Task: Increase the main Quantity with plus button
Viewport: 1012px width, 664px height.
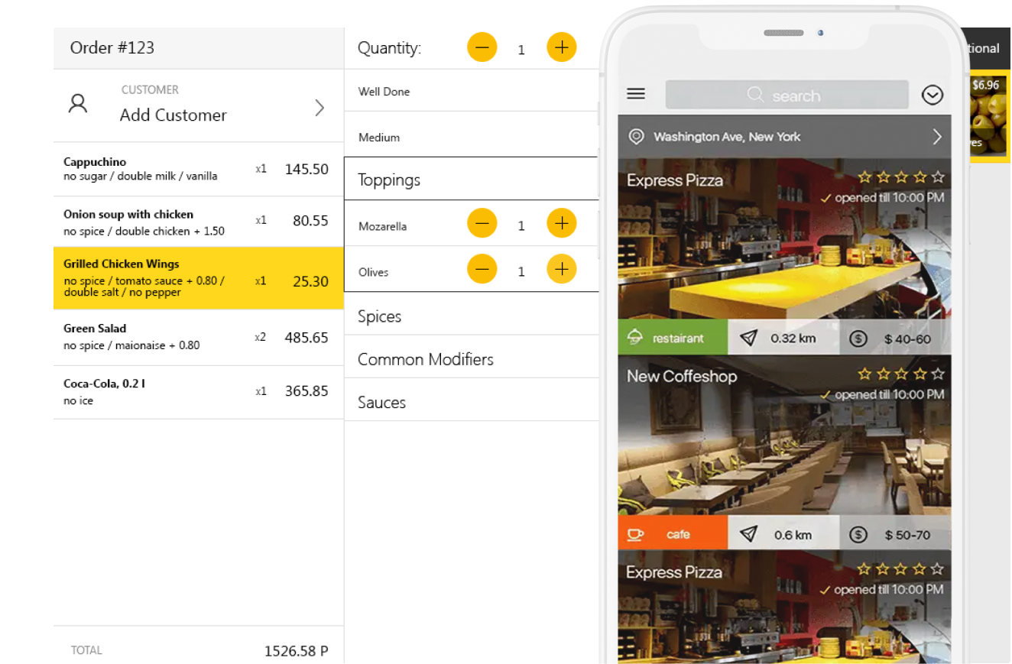Action: 562,47
